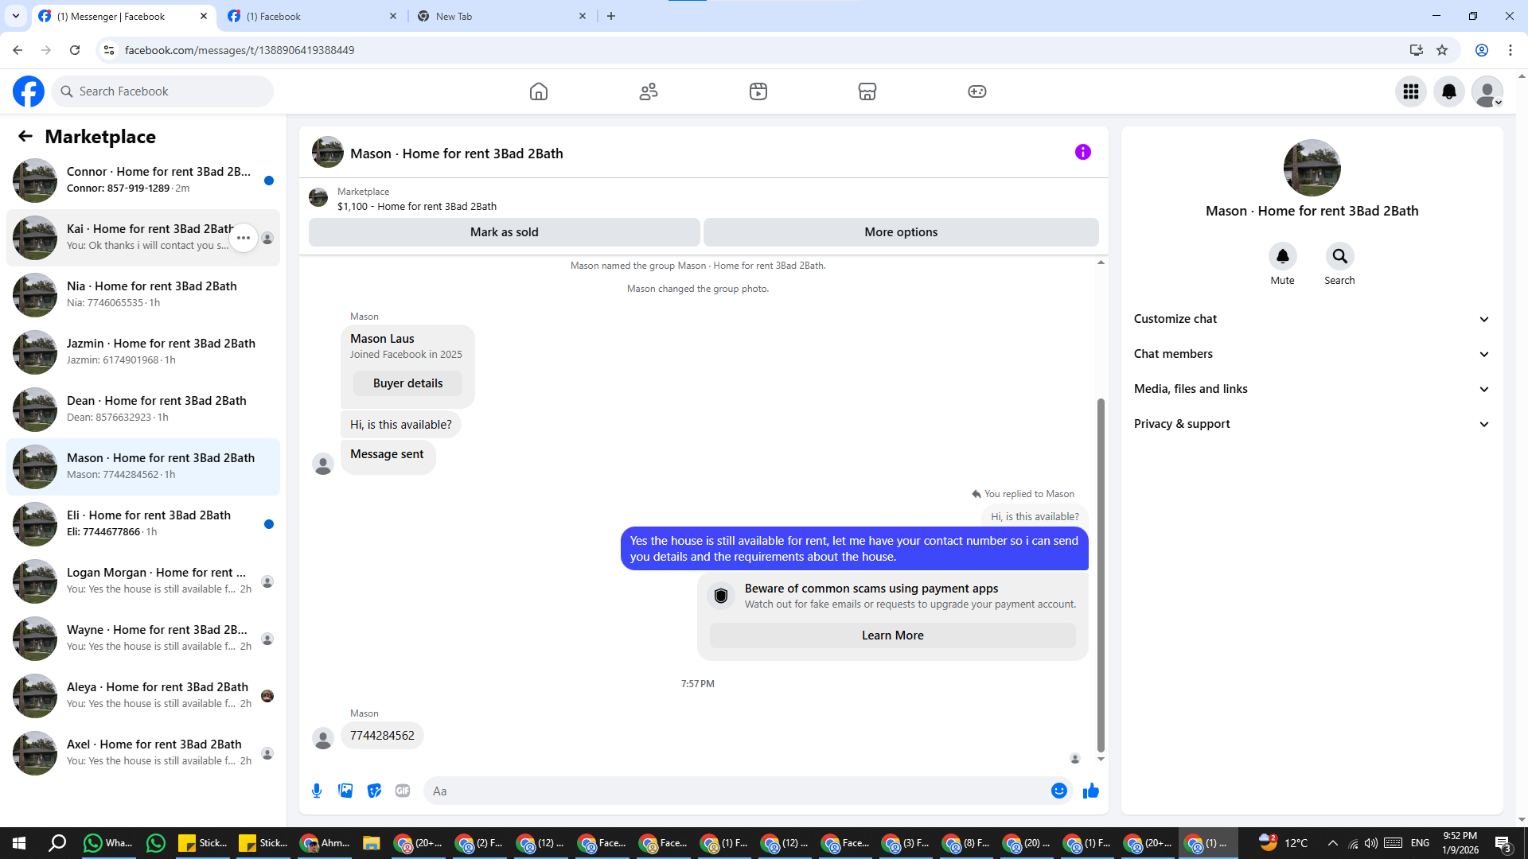
Task: Click the voice clip microphone icon
Action: [317, 791]
